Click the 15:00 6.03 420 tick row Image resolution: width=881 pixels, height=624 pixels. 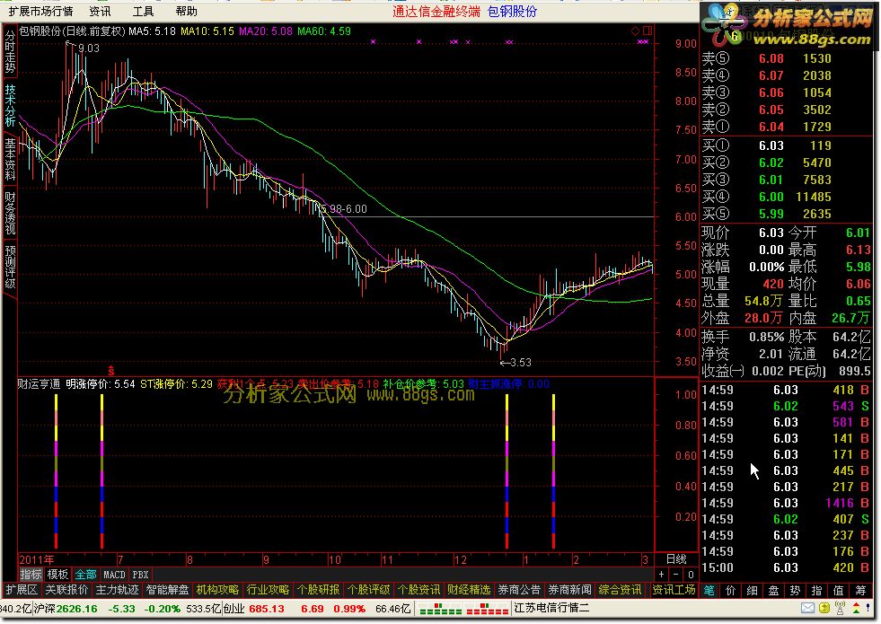[786, 567]
